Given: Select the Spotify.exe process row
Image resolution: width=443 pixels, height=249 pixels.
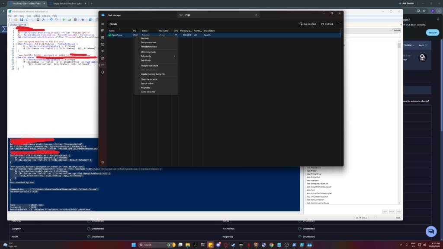Looking at the screenshot, I should (224, 35).
